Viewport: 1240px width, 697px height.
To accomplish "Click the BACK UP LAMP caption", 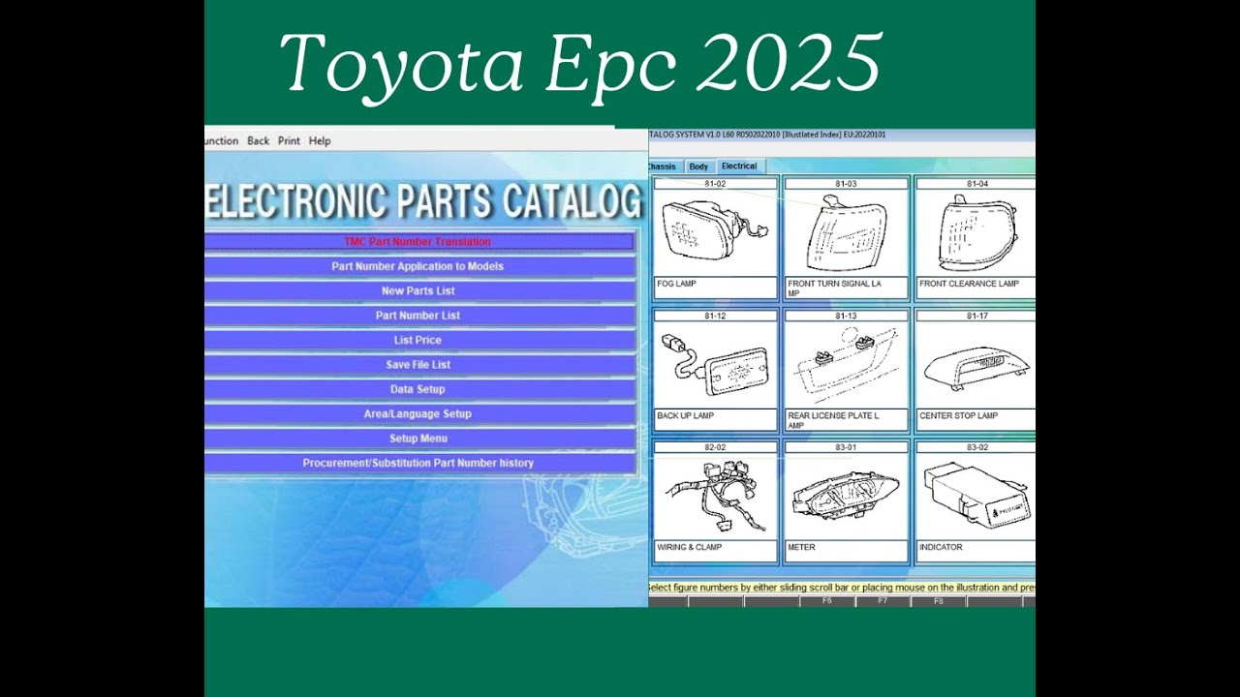I will [x=686, y=415].
